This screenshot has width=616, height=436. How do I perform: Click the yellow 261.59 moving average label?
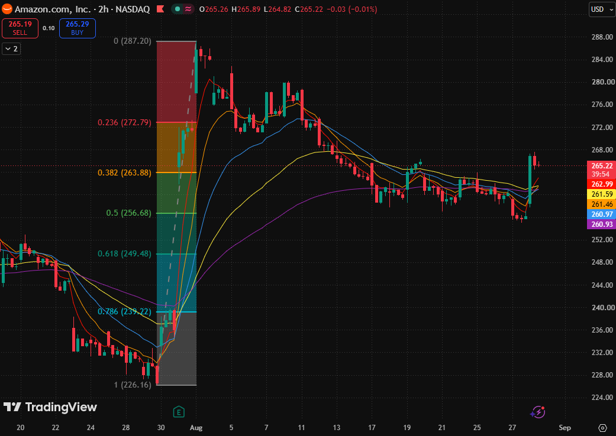click(602, 194)
